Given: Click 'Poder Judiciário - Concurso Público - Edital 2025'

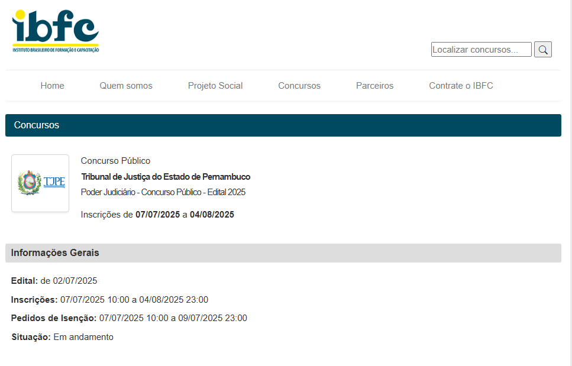Looking at the screenshot, I should (x=163, y=192).
